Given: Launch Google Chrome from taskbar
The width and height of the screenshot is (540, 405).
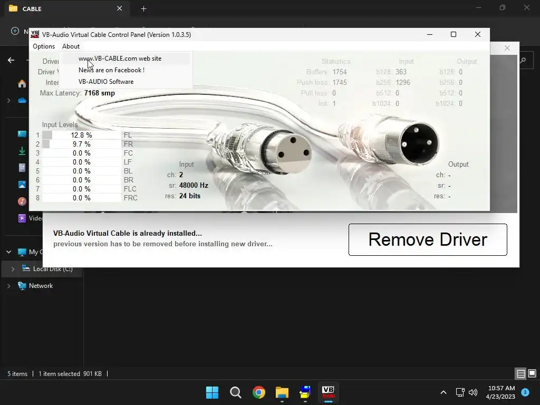Looking at the screenshot, I should [258, 392].
